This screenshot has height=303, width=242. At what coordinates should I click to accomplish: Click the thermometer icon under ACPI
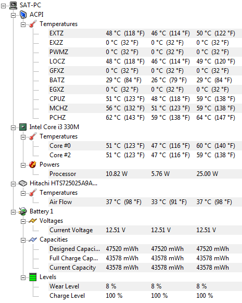click(x=33, y=24)
